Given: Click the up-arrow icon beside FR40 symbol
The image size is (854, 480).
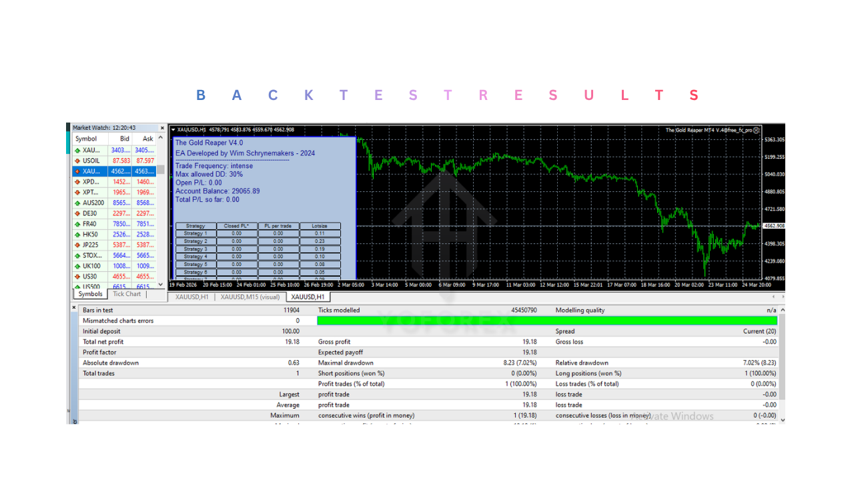Looking at the screenshot, I should coord(77,224).
